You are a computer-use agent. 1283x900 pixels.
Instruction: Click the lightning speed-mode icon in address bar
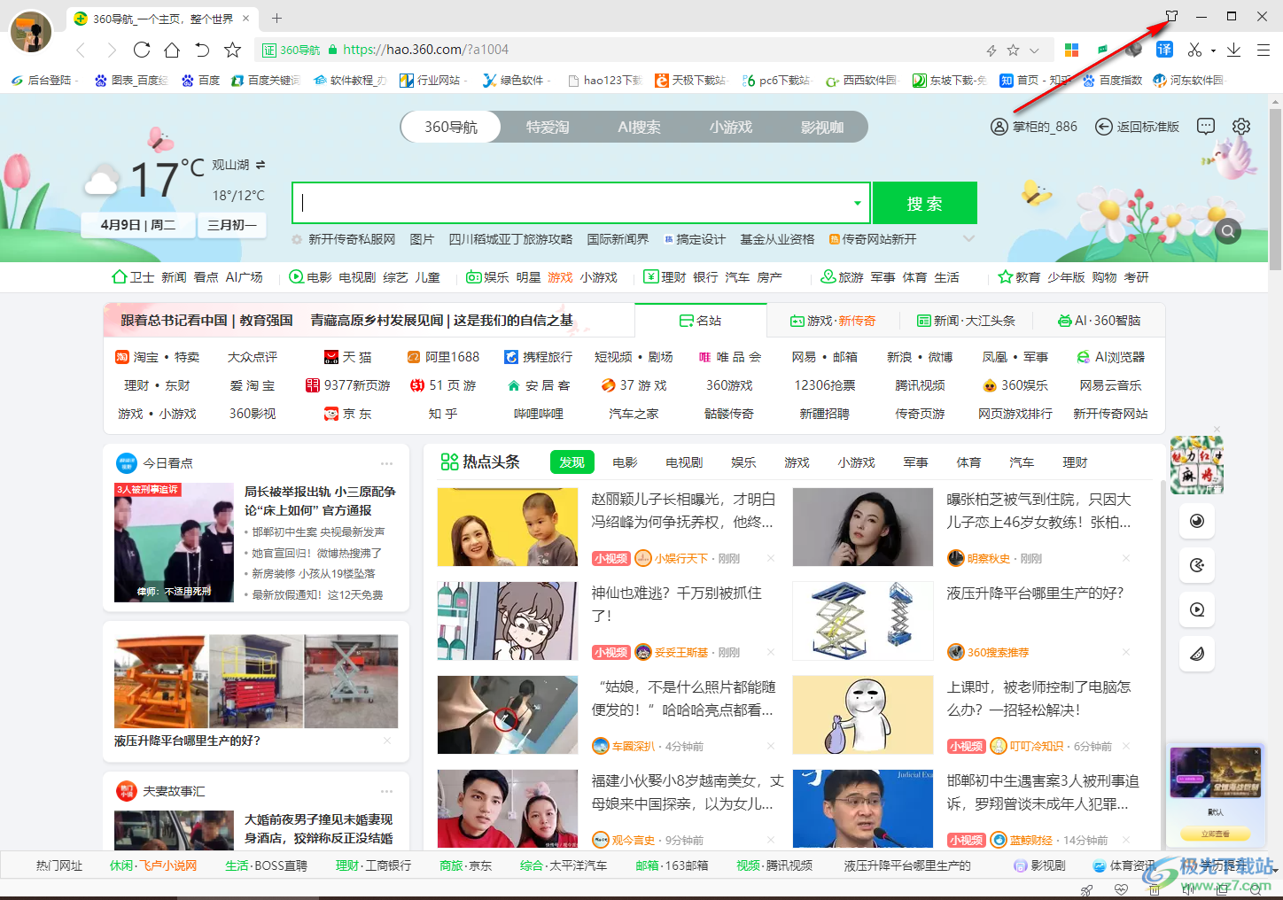991,50
